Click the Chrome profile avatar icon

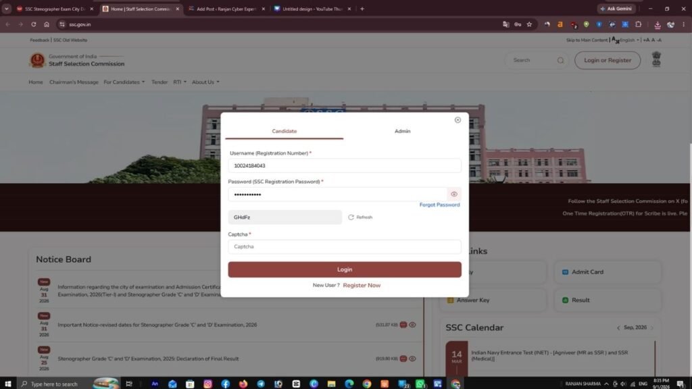(670, 25)
